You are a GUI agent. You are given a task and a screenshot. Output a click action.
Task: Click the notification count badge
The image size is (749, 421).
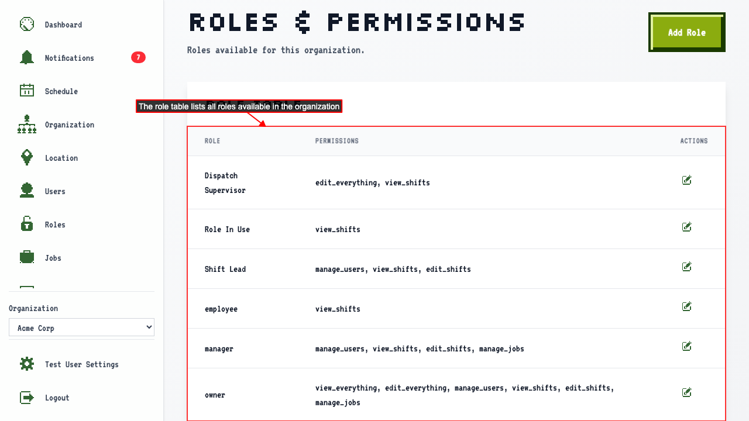[x=138, y=57]
